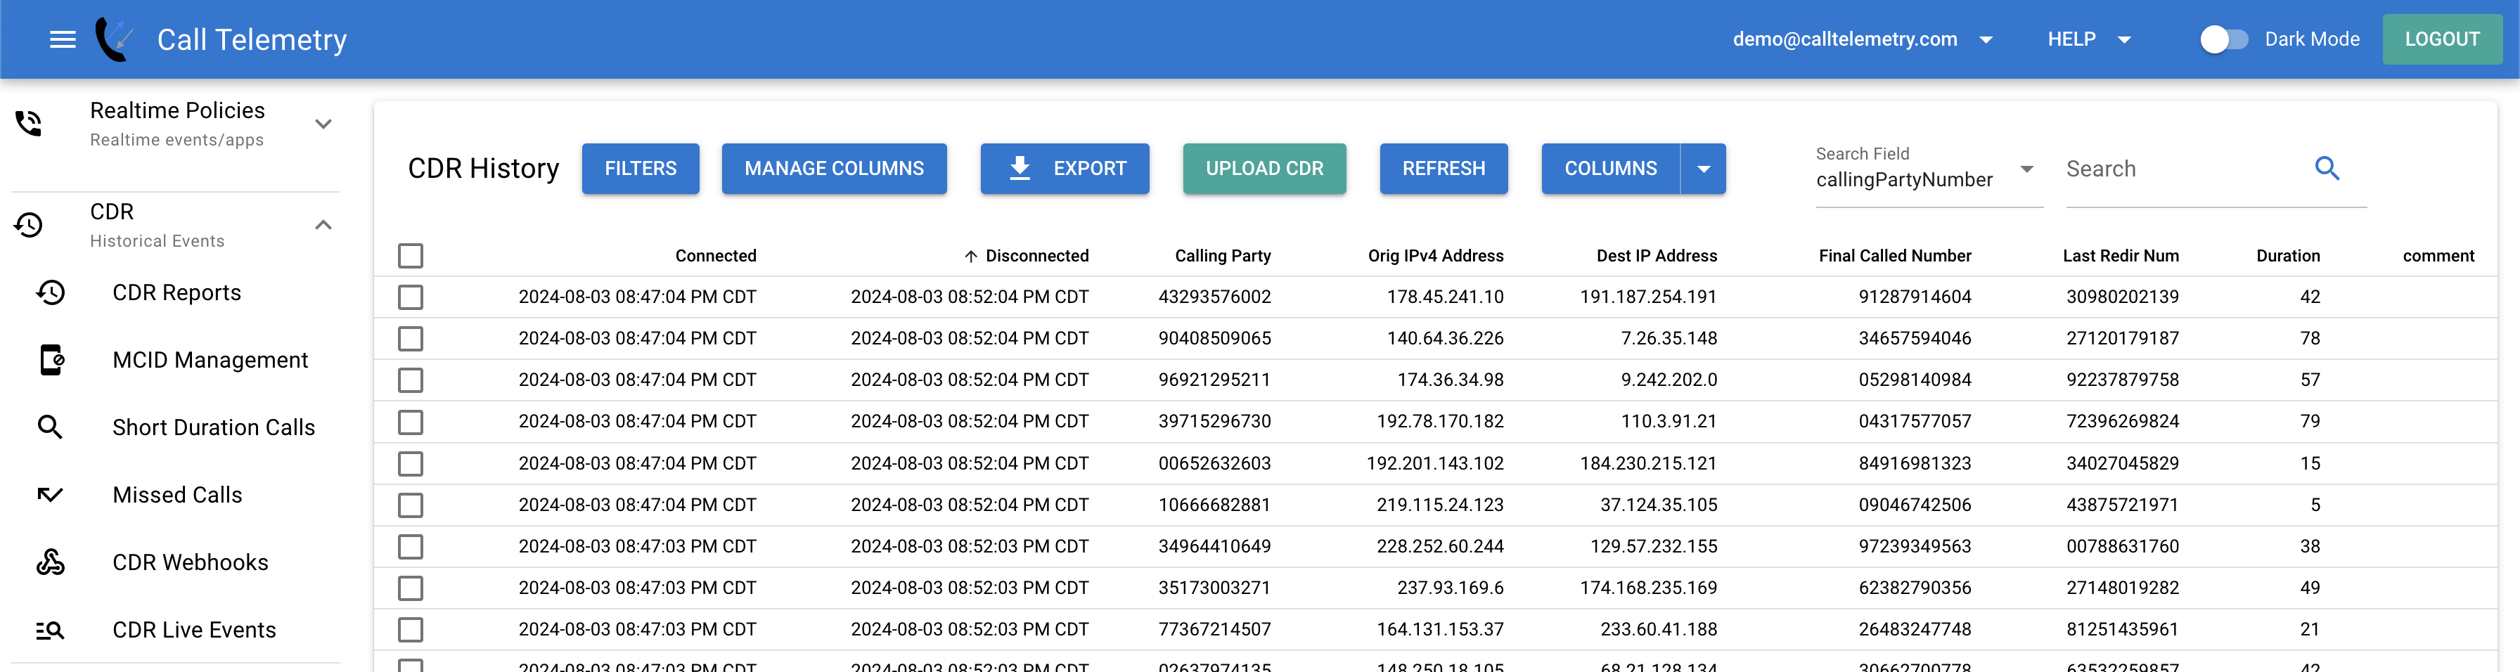Click Dest IP address 9.242.202.0
This screenshot has height=672, width=2520.
1669,380
